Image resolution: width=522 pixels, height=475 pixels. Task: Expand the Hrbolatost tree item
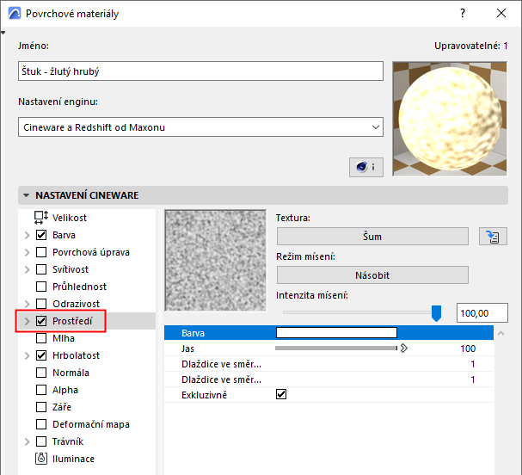pos(27,355)
